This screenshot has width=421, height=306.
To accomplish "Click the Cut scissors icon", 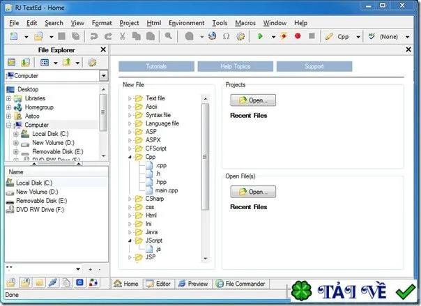I will click(x=123, y=36).
